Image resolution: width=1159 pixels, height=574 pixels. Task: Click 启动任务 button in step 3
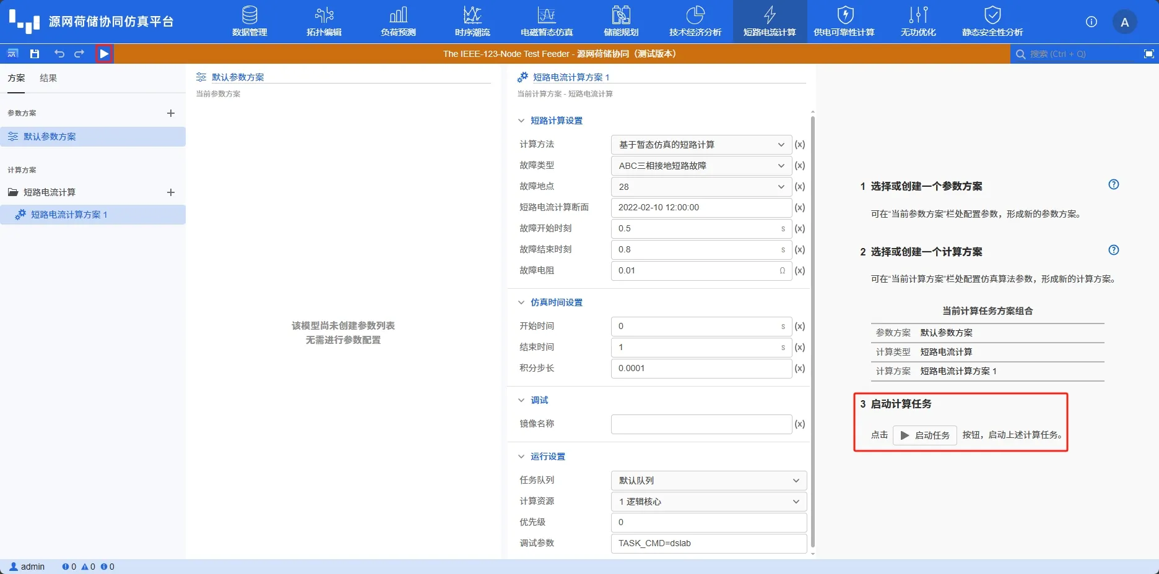pyautogui.click(x=925, y=435)
